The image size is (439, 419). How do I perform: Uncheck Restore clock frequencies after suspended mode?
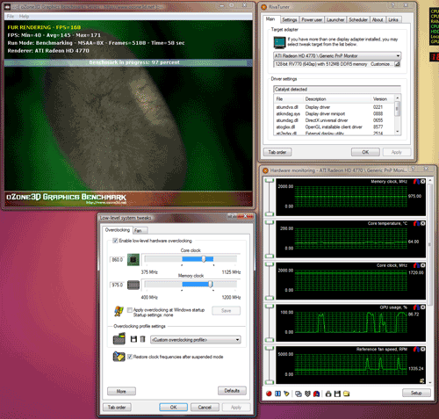(130, 357)
